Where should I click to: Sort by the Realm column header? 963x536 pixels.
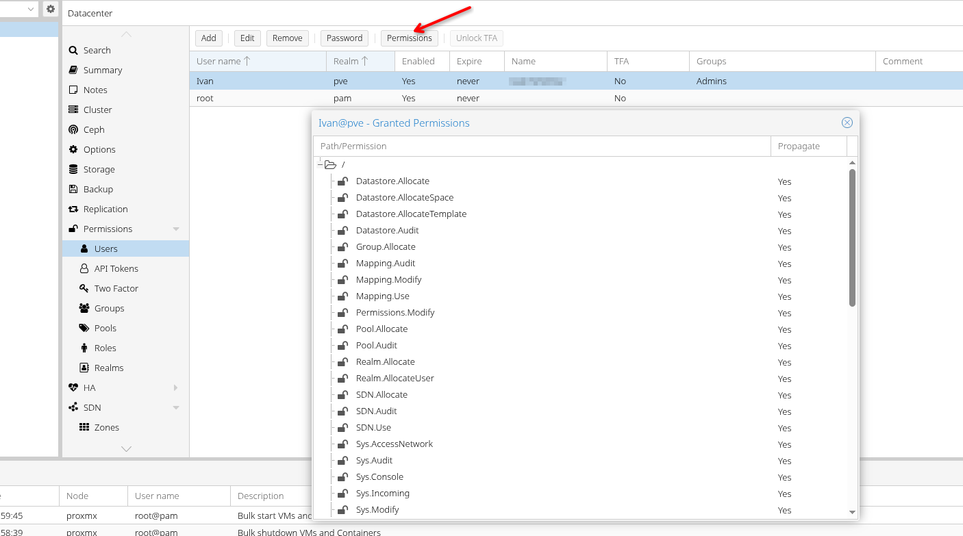(x=360, y=61)
